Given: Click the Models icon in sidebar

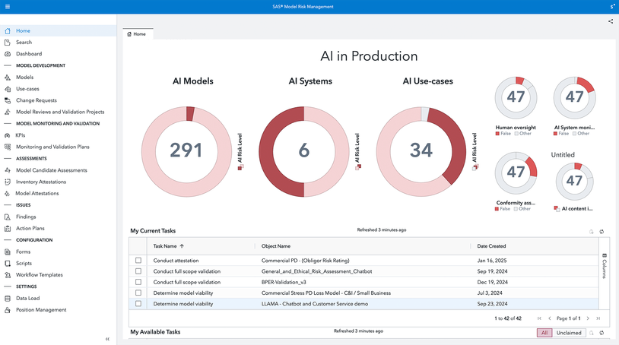Looking at the screenshot, I should tap(8, 78).
